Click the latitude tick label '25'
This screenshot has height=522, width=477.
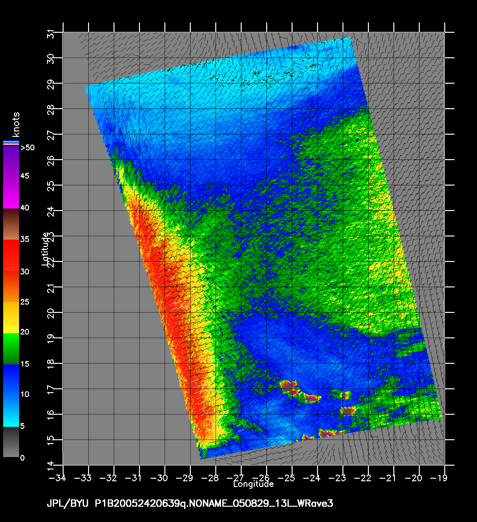[51, 187]
